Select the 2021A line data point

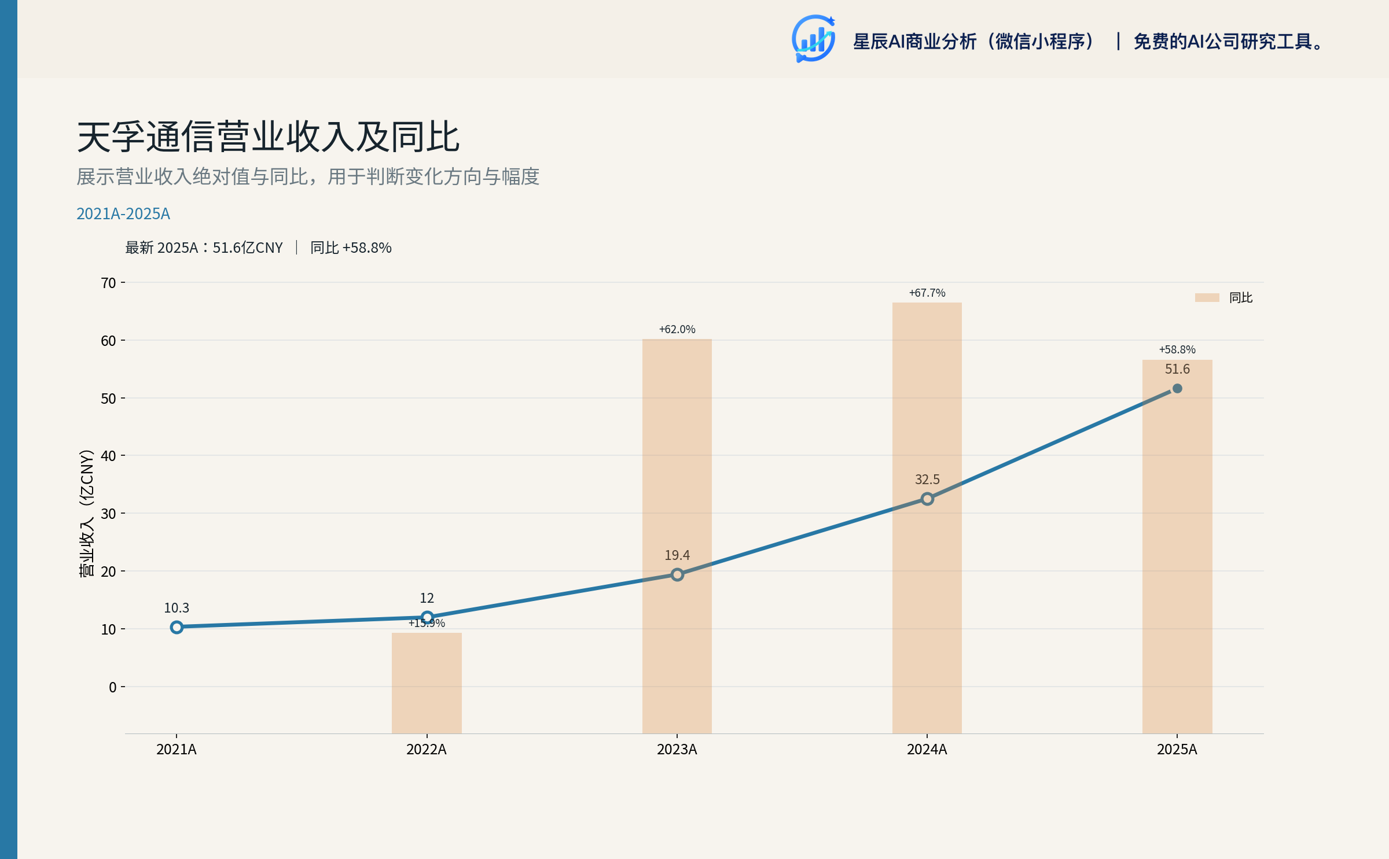click(x=177, y=627)
